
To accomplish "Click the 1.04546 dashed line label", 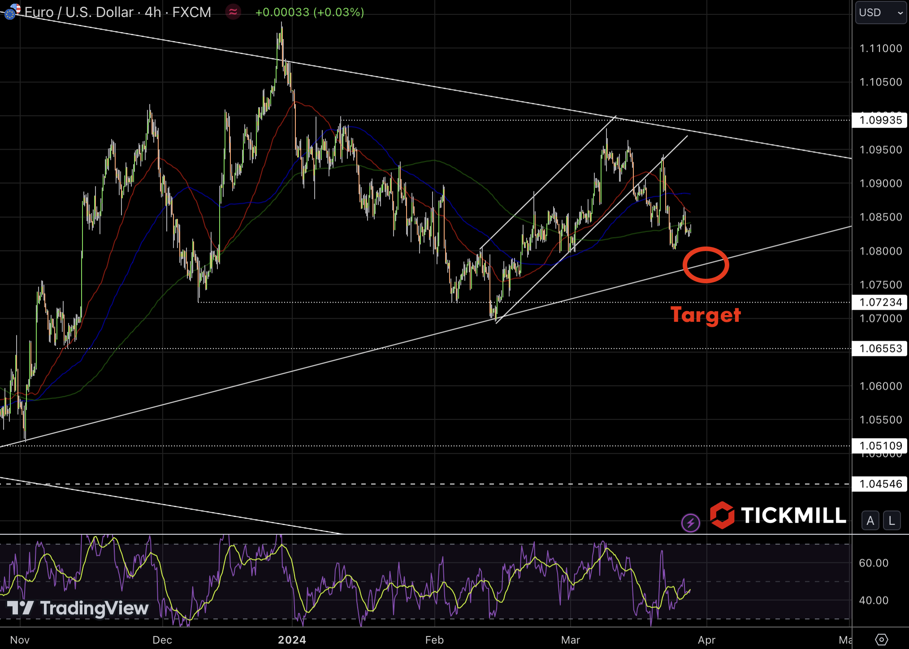I will [880, 484].
